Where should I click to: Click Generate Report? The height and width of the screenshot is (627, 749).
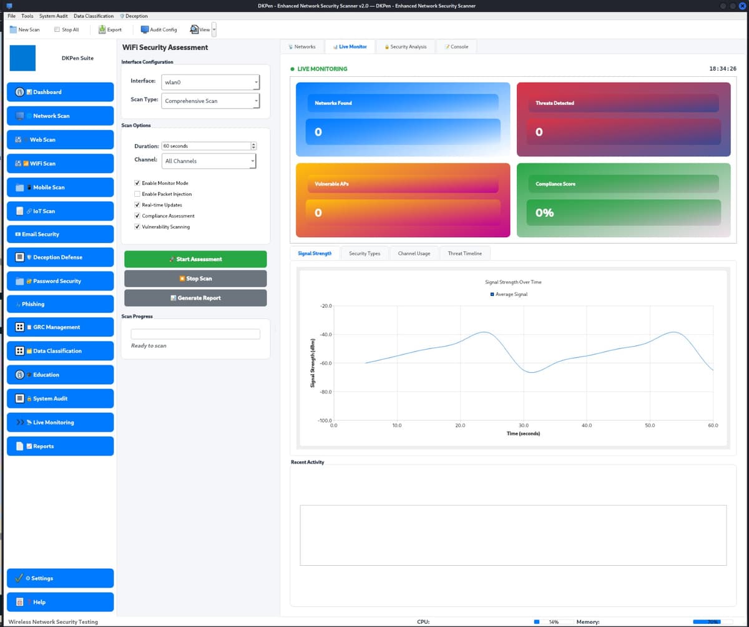[x=195, y=298]
